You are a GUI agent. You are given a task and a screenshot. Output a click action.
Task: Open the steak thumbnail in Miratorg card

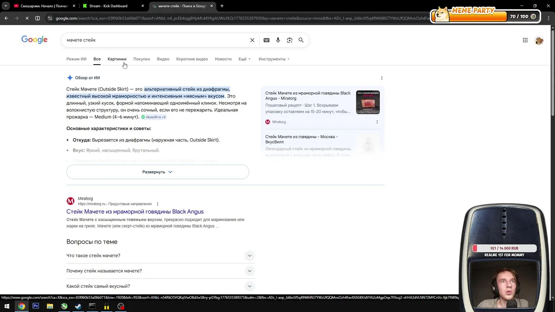tap(368, 102)
